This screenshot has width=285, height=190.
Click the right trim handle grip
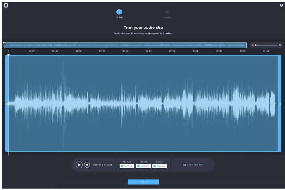tap(280, 104)
